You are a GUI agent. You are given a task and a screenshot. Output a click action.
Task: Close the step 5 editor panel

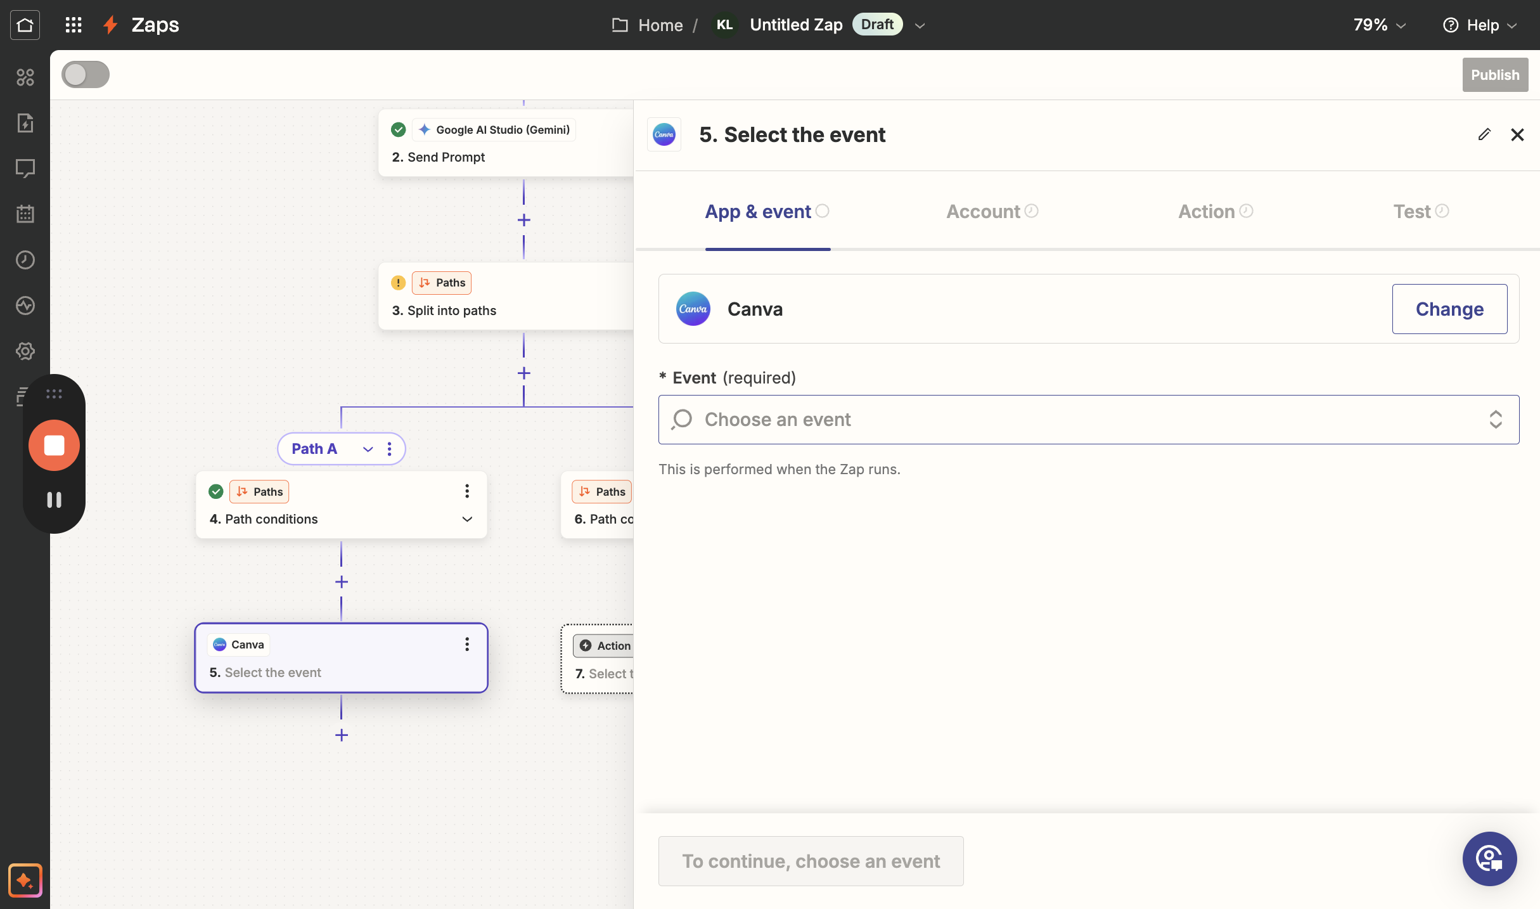coord(1517,134)
